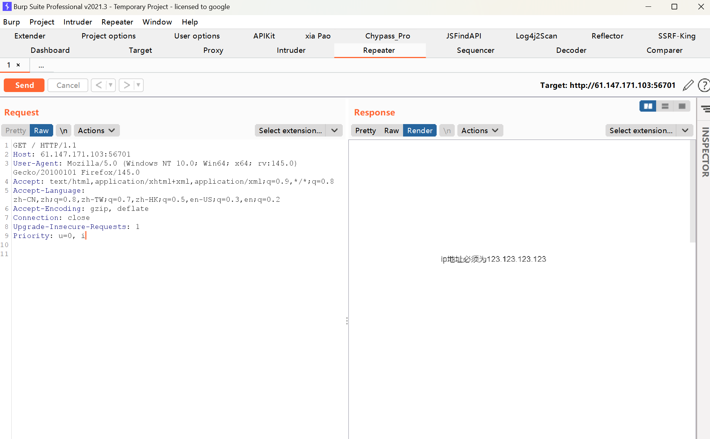710x439 pixels.
Task: Open the Window menu
Action: 157,22
